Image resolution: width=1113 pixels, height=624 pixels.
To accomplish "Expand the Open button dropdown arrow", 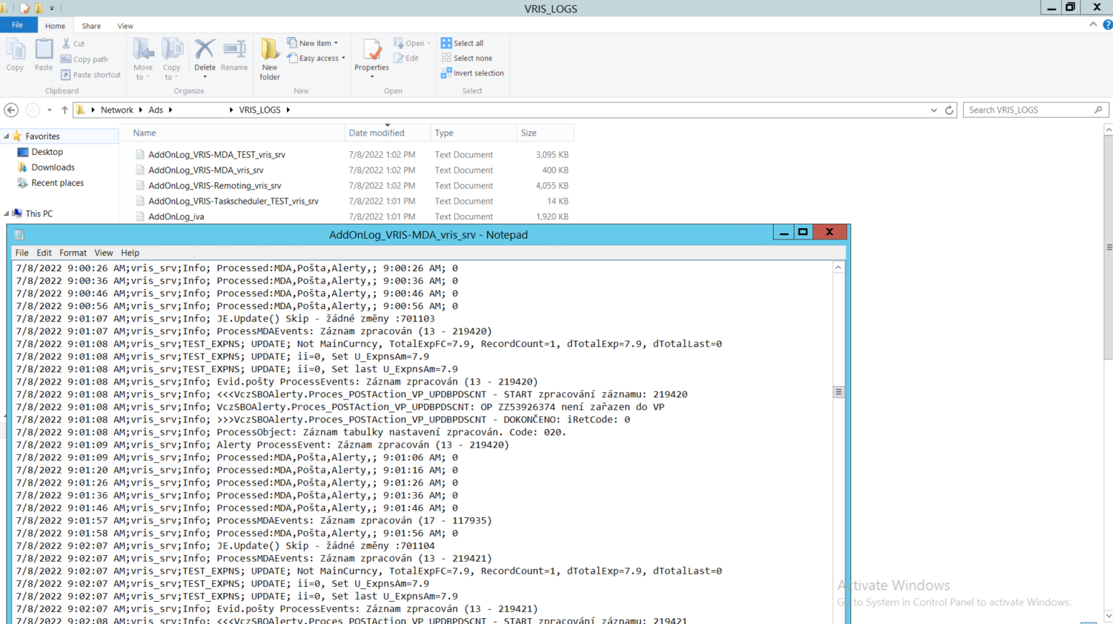I will tap(429, 43).
